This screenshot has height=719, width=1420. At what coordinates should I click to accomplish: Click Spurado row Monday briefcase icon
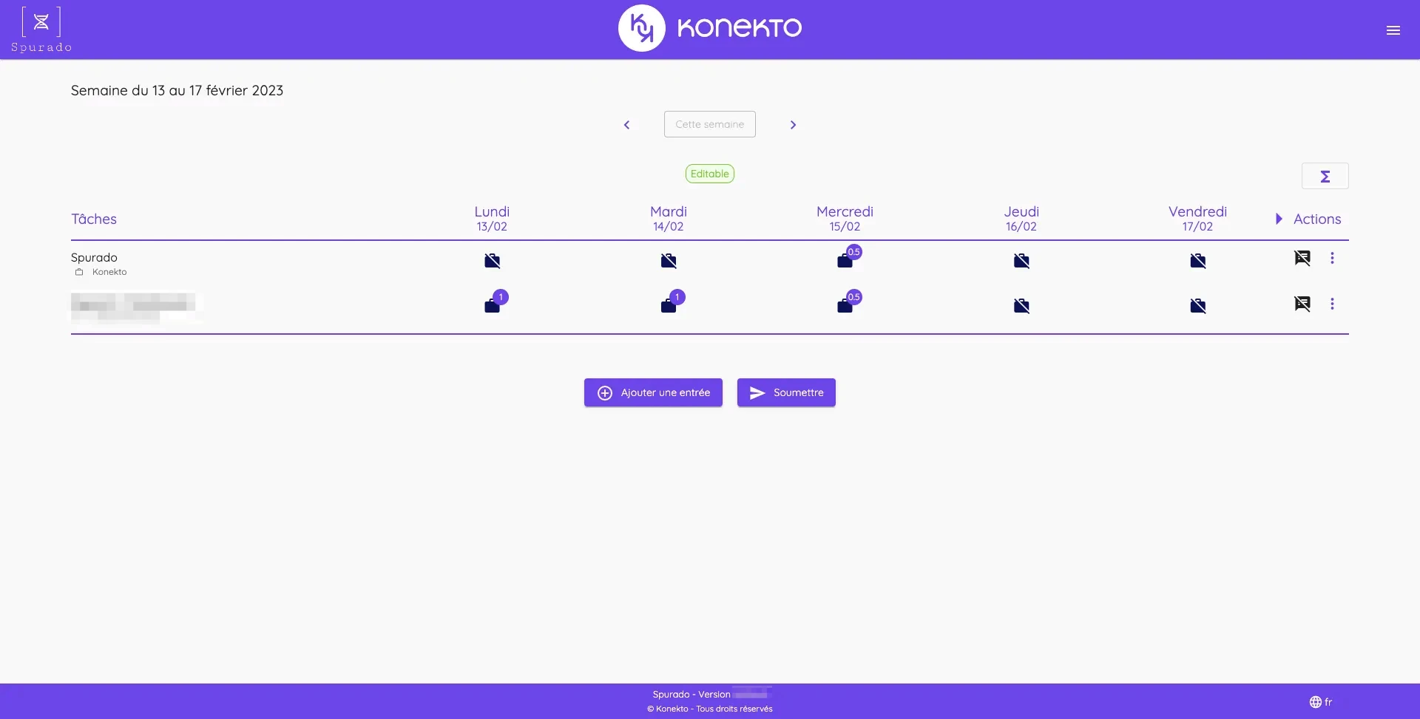(492, 261)
